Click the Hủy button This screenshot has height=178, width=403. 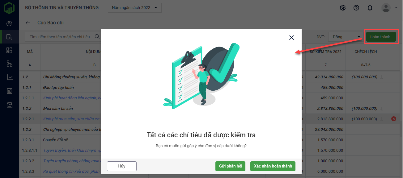tap(121, 166)
